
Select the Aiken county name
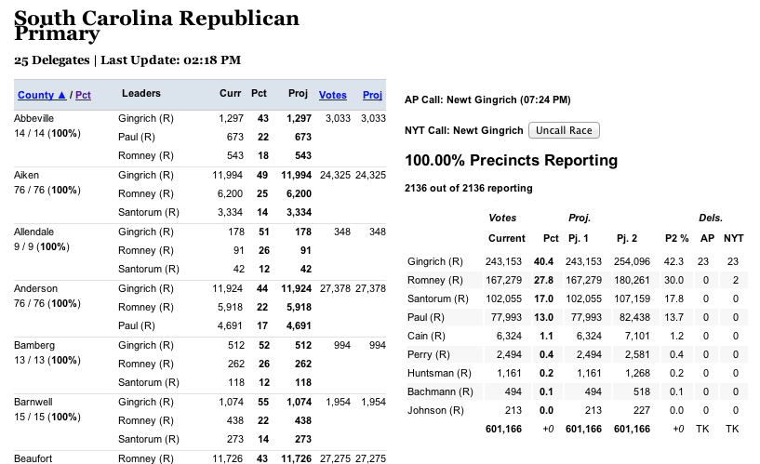coord(26,175)
